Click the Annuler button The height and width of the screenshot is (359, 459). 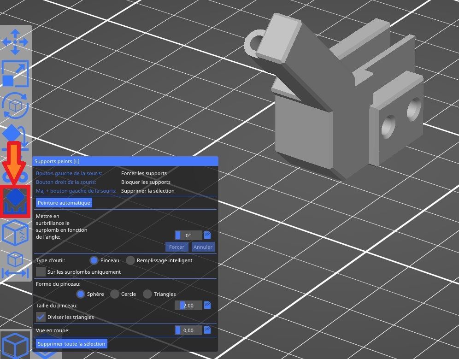203,247
